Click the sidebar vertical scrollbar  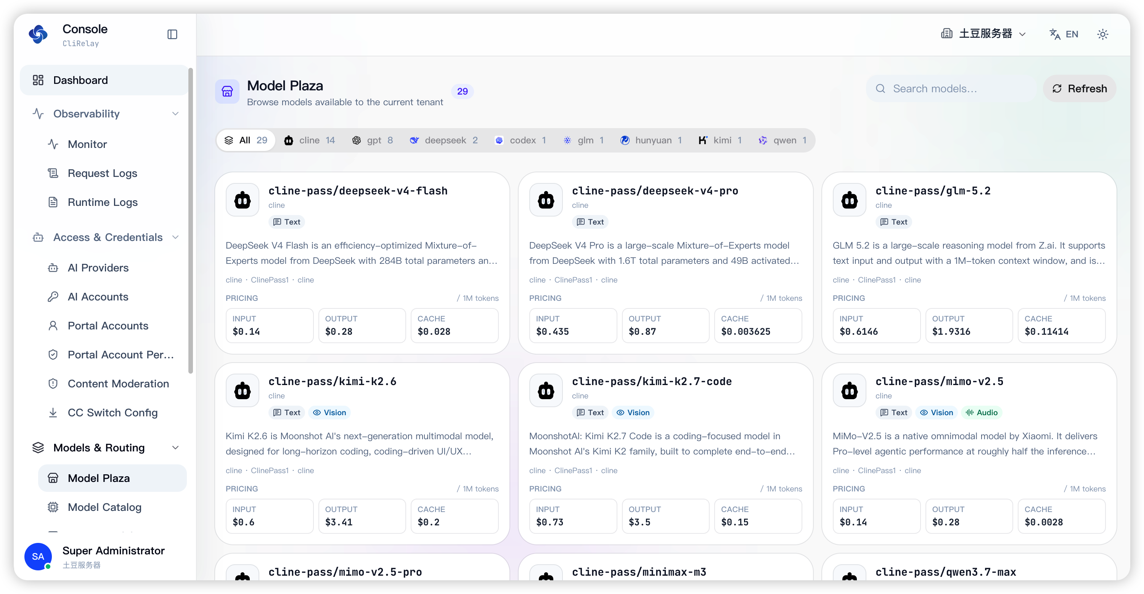(191, 221)
